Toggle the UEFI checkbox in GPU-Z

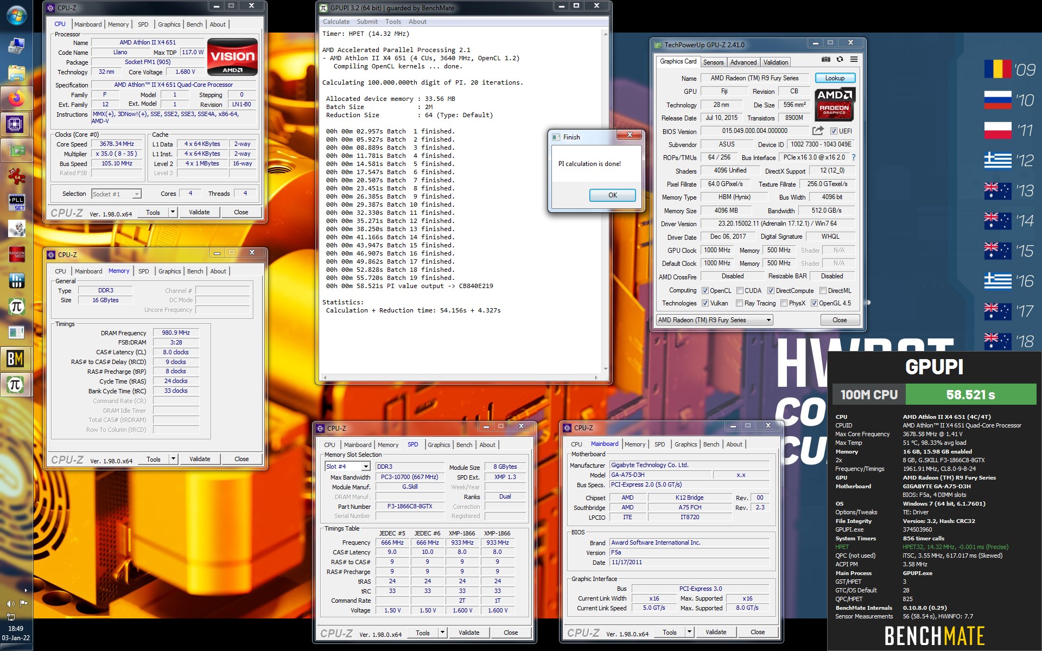click(834, 131)
